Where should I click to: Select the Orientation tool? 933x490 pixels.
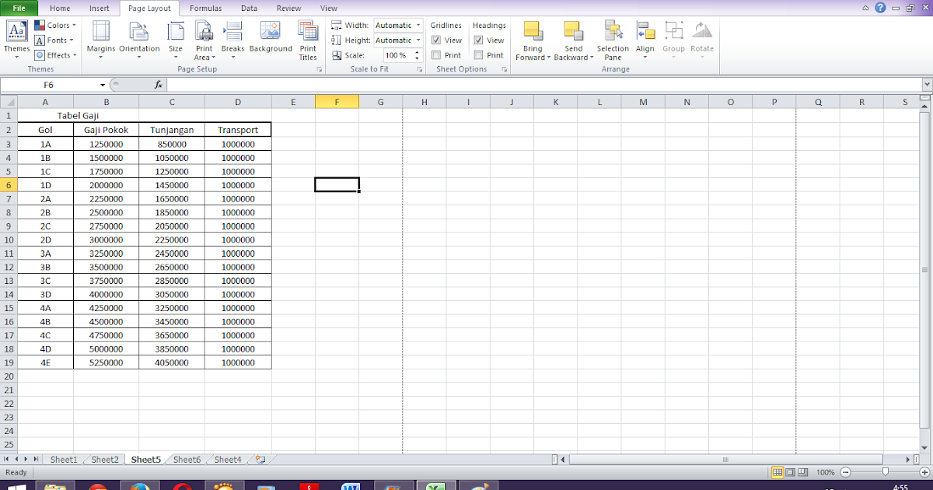[x=139, y=39]
